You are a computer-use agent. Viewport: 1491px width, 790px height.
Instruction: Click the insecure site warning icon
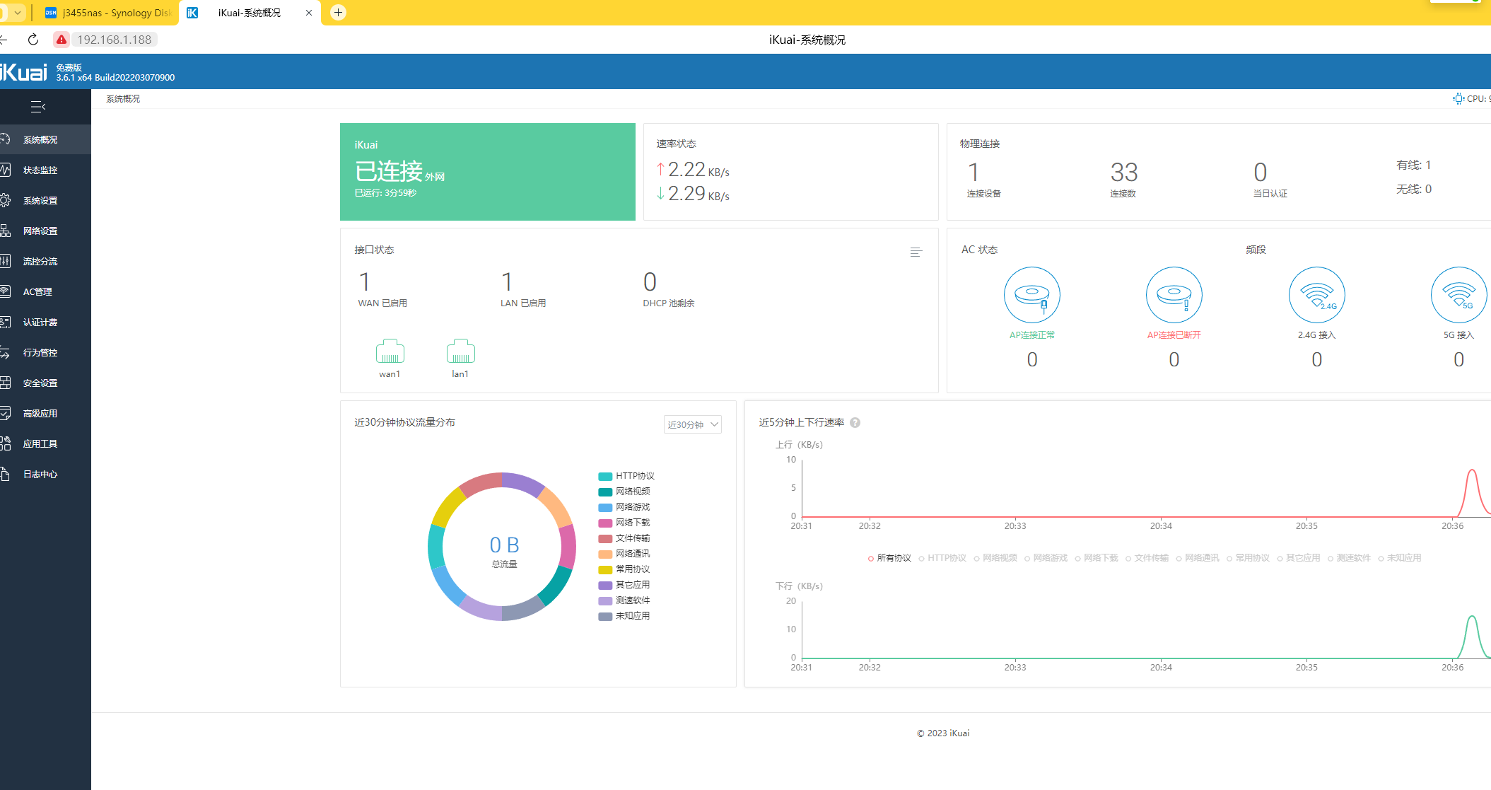click(x=62, y=40)
